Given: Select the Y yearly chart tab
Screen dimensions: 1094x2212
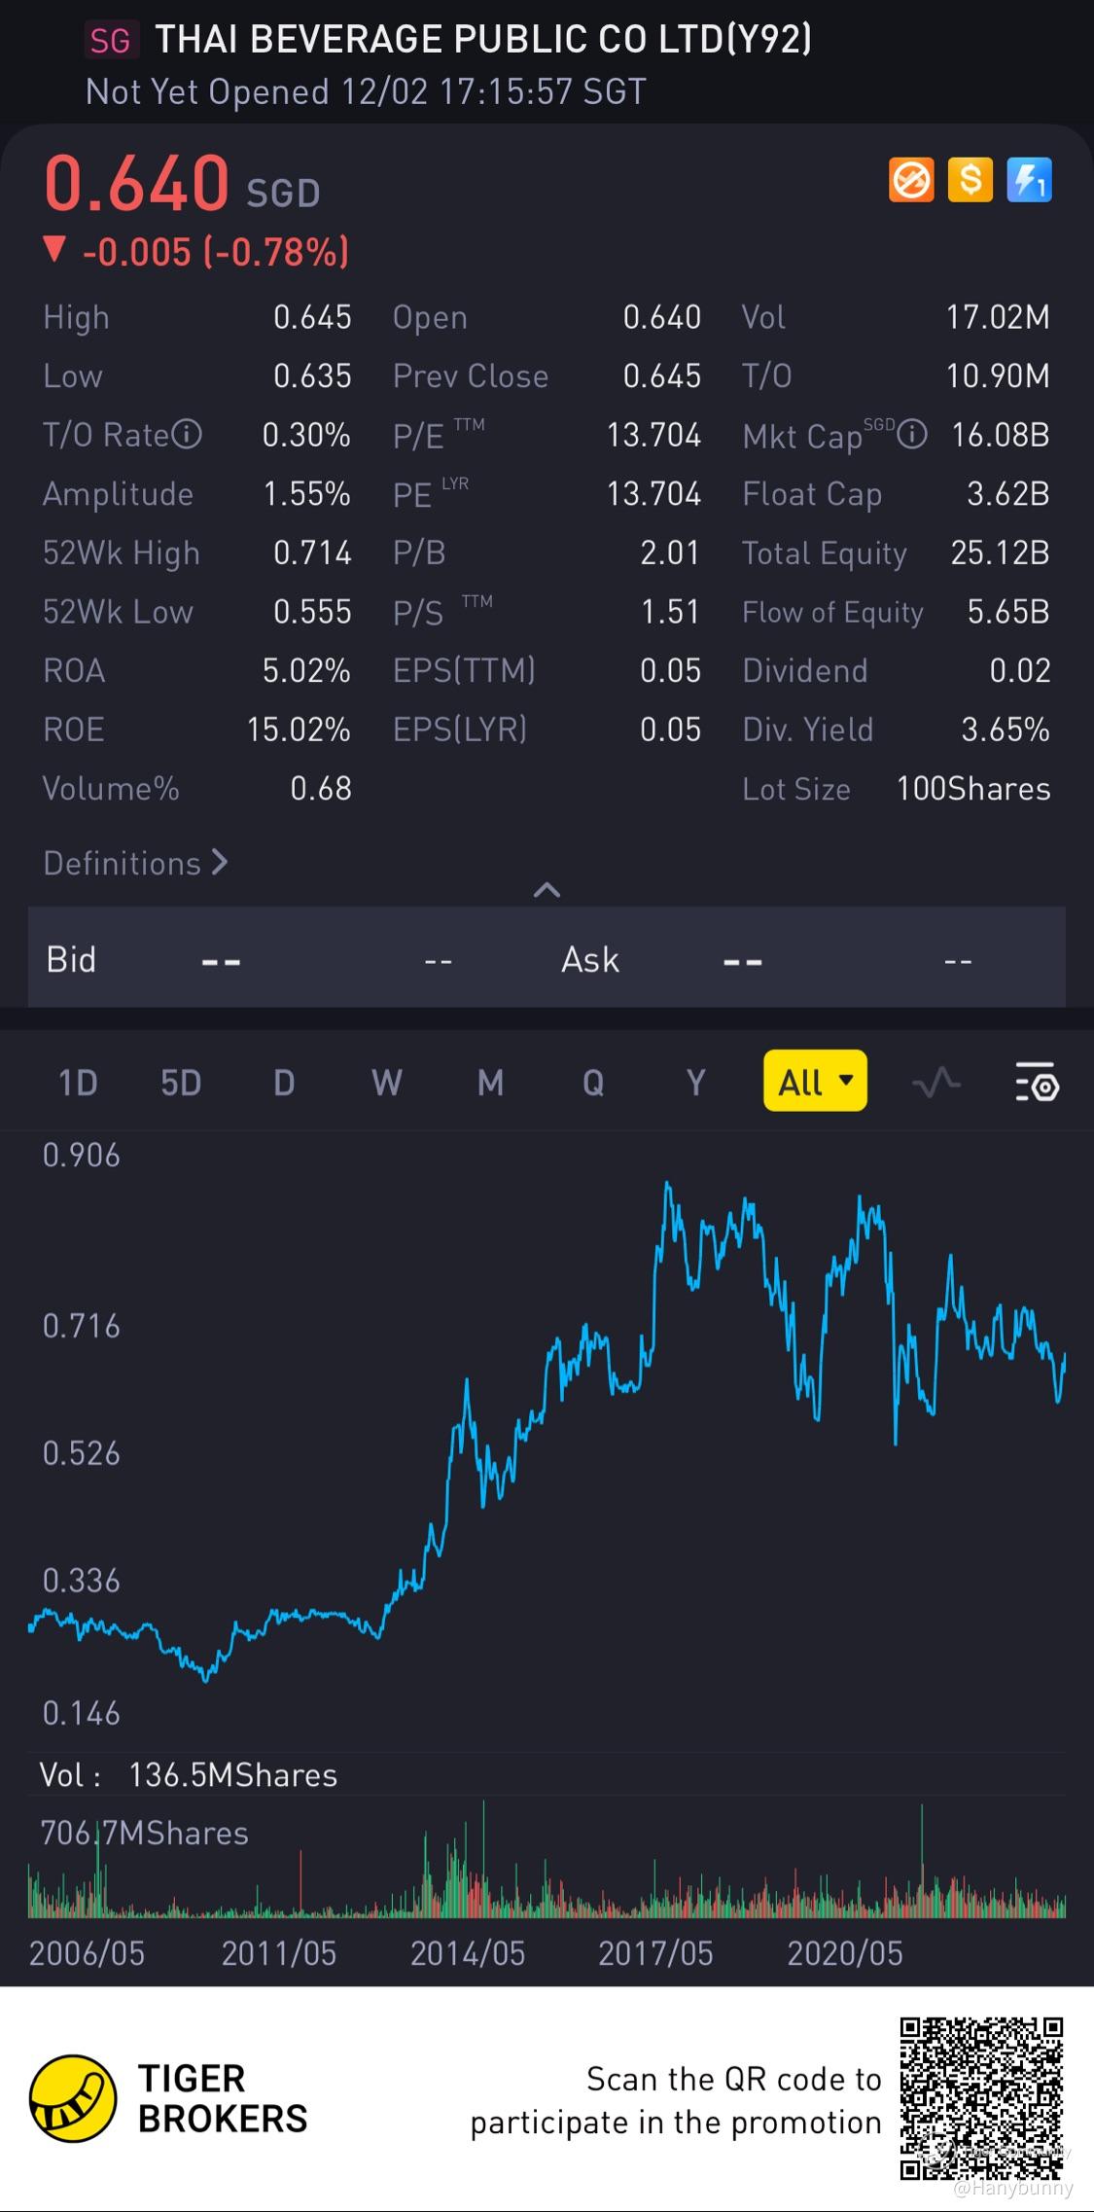Looking at the screenshot, I should (695, 1083).
